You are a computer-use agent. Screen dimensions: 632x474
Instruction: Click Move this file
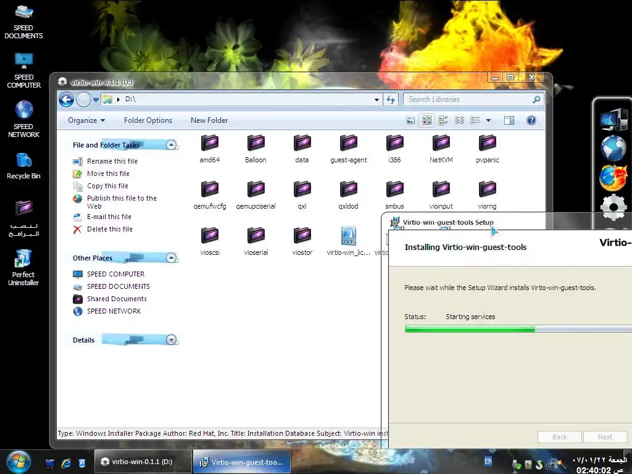pyautogui.click(x=108, y=173)
